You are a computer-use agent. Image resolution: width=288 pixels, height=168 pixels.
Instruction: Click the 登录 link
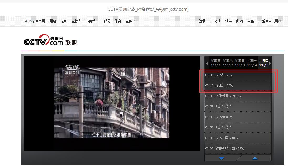tap(202, 21)
